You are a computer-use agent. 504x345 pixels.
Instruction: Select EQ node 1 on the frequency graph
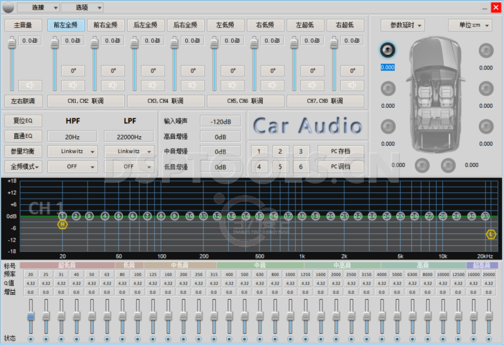pyautogui.click(x=62, y=216)
